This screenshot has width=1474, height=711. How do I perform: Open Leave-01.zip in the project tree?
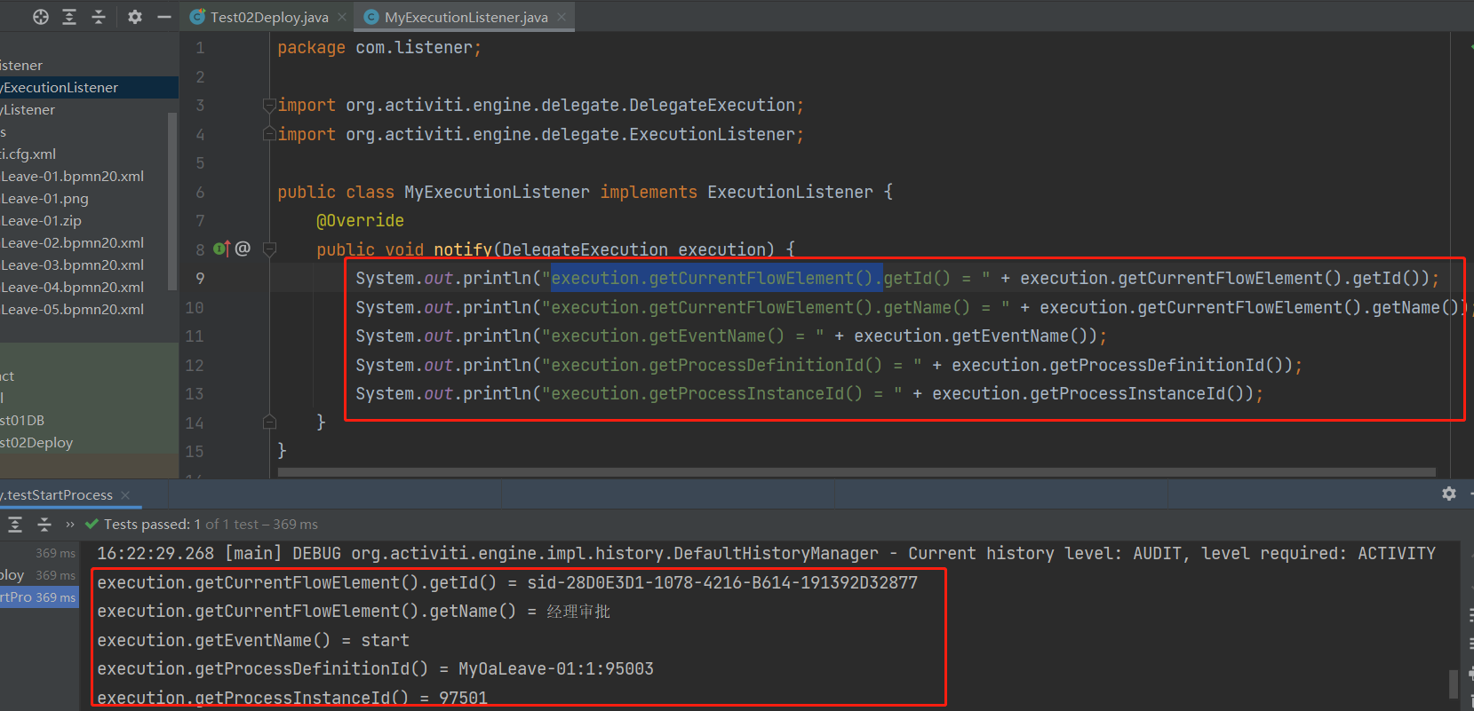(x=41, y=220)
